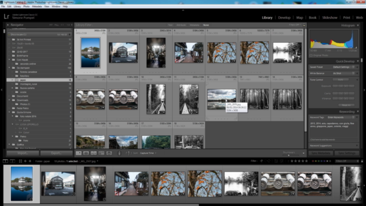Click Sync Metadata button
The image size is (366, 206).
pyautogui.click(x=321, y=153)
